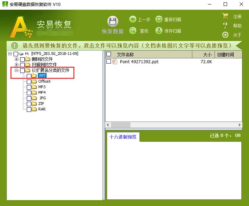Click the folder icon of 以扩展名分类的文件

[x=27, y=70]
